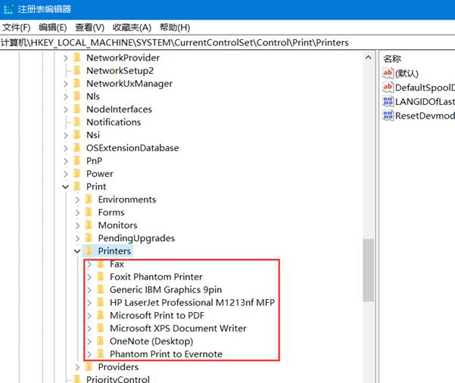The image size is (455, 383).
Task: Open the 查看(V) menu
Action: click(89, 27)
